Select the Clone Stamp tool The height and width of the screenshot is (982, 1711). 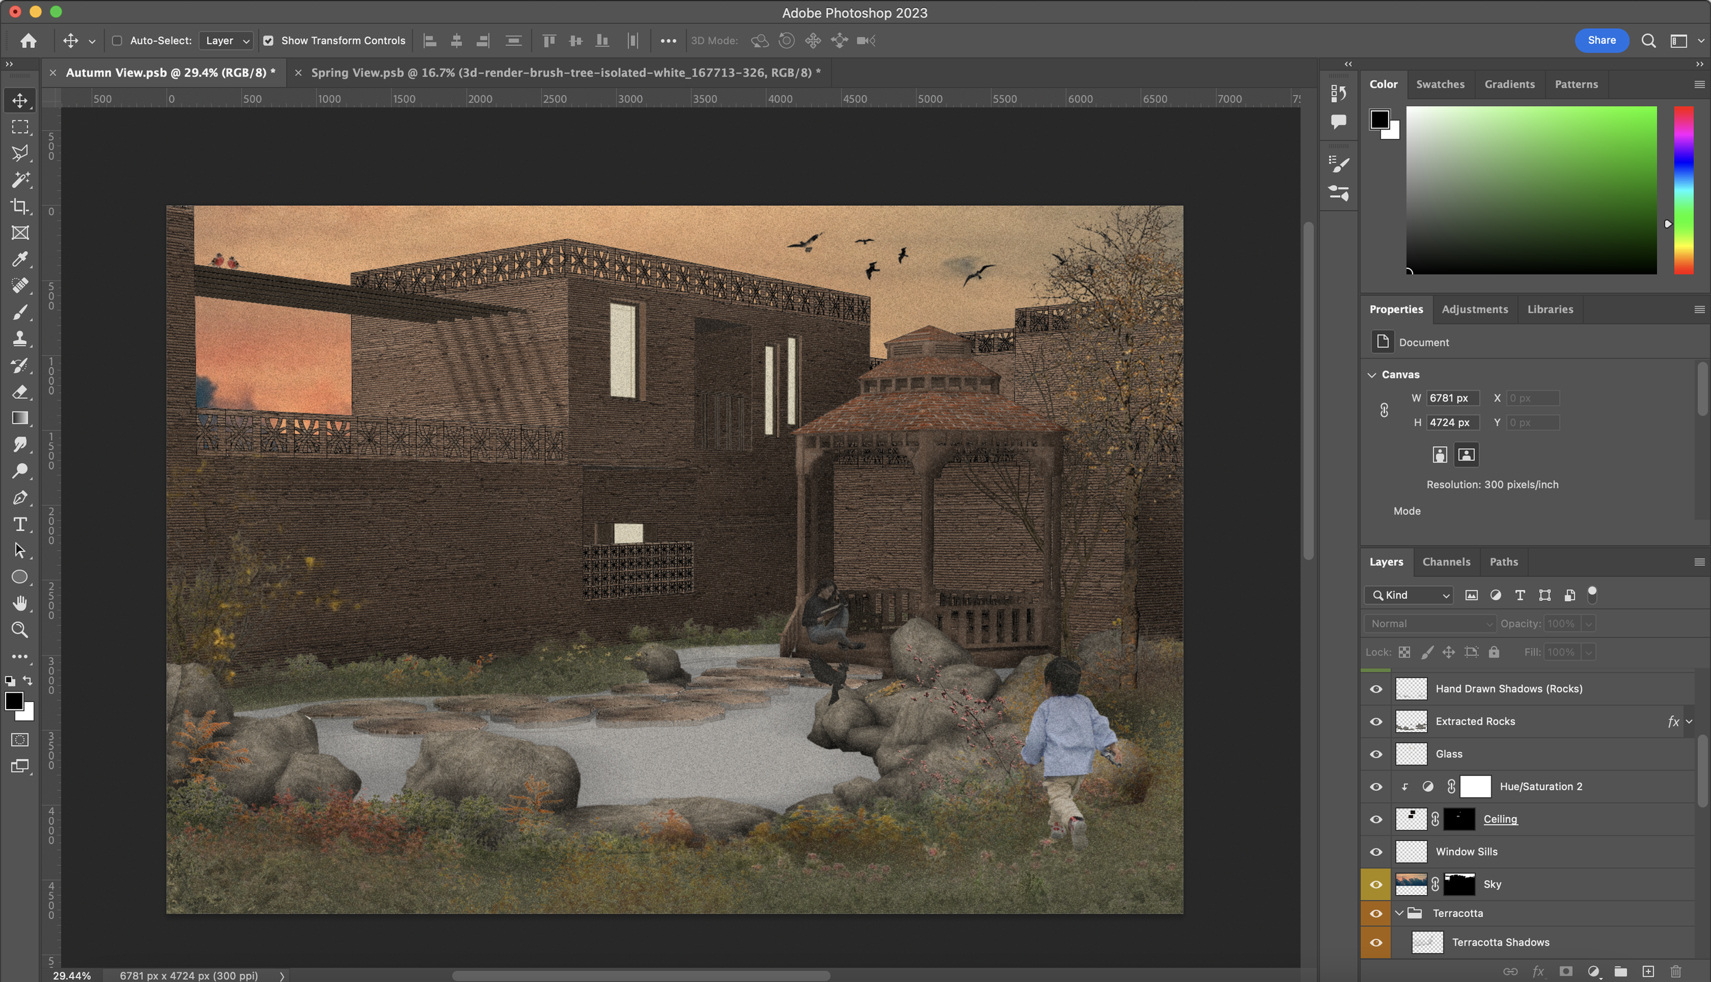[x=20, y=339]
